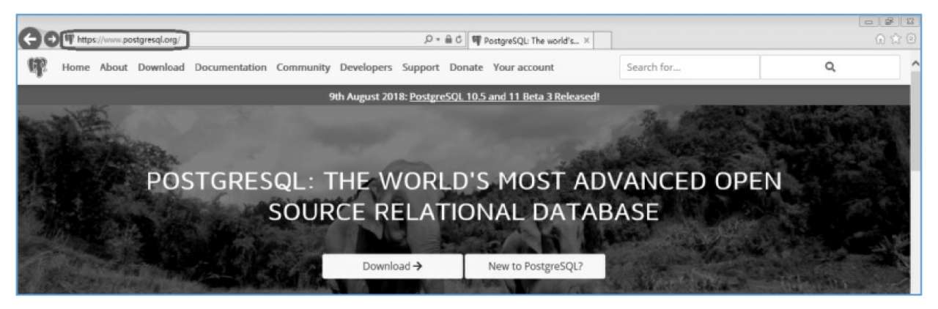This screenshot has width=938, height=309.
Task: Click the vertical scrollbar thumb
Action: click(x=915, y=121)
